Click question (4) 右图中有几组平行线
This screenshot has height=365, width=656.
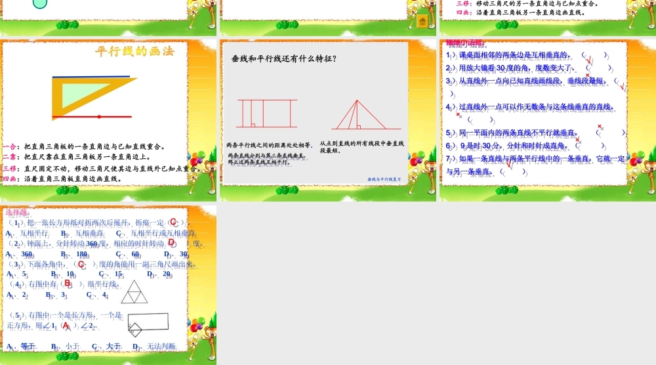(65, 284)
